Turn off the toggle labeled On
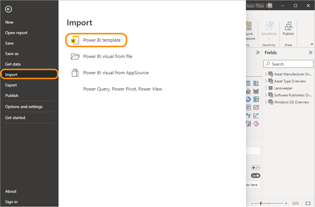 (x=255, y=175)
